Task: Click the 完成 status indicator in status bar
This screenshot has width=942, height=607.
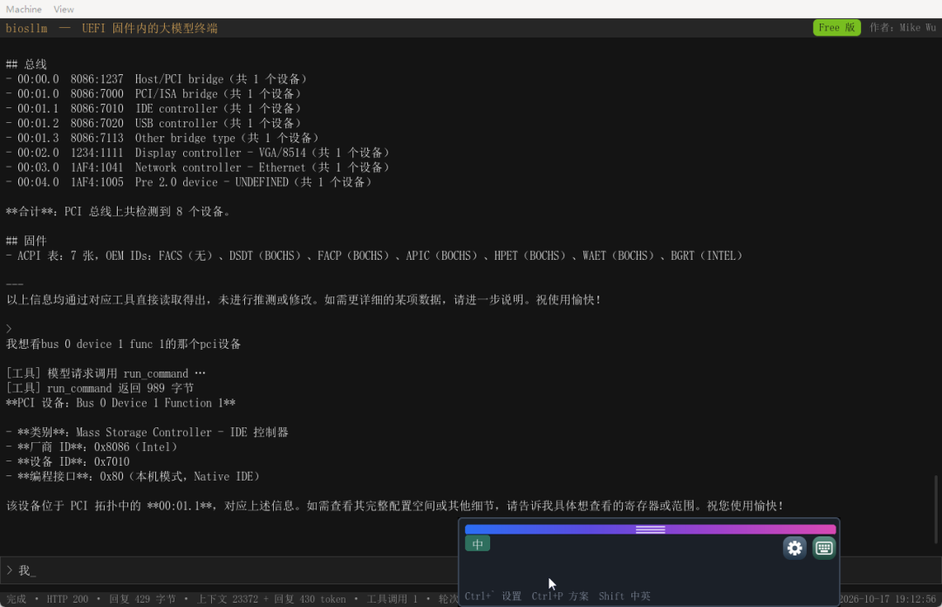Action: click(17, 599)
